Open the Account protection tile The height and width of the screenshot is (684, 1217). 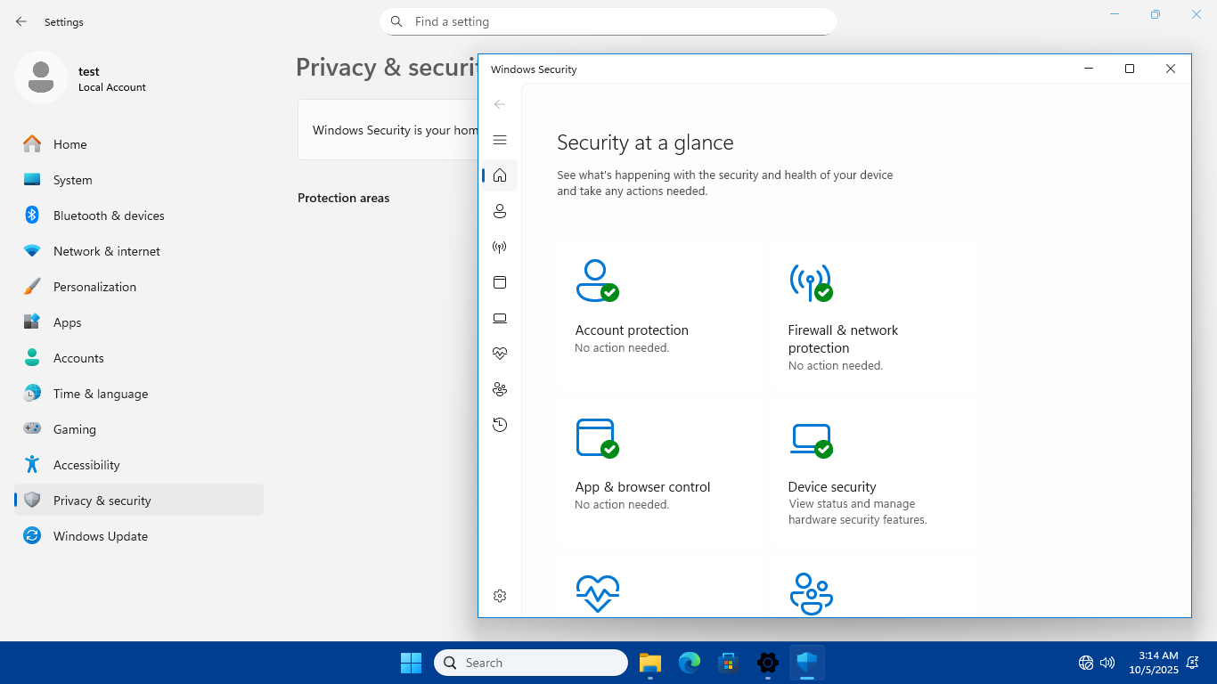(x=660, y=315)
